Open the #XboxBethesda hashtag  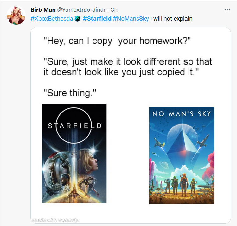click(52, 19)
